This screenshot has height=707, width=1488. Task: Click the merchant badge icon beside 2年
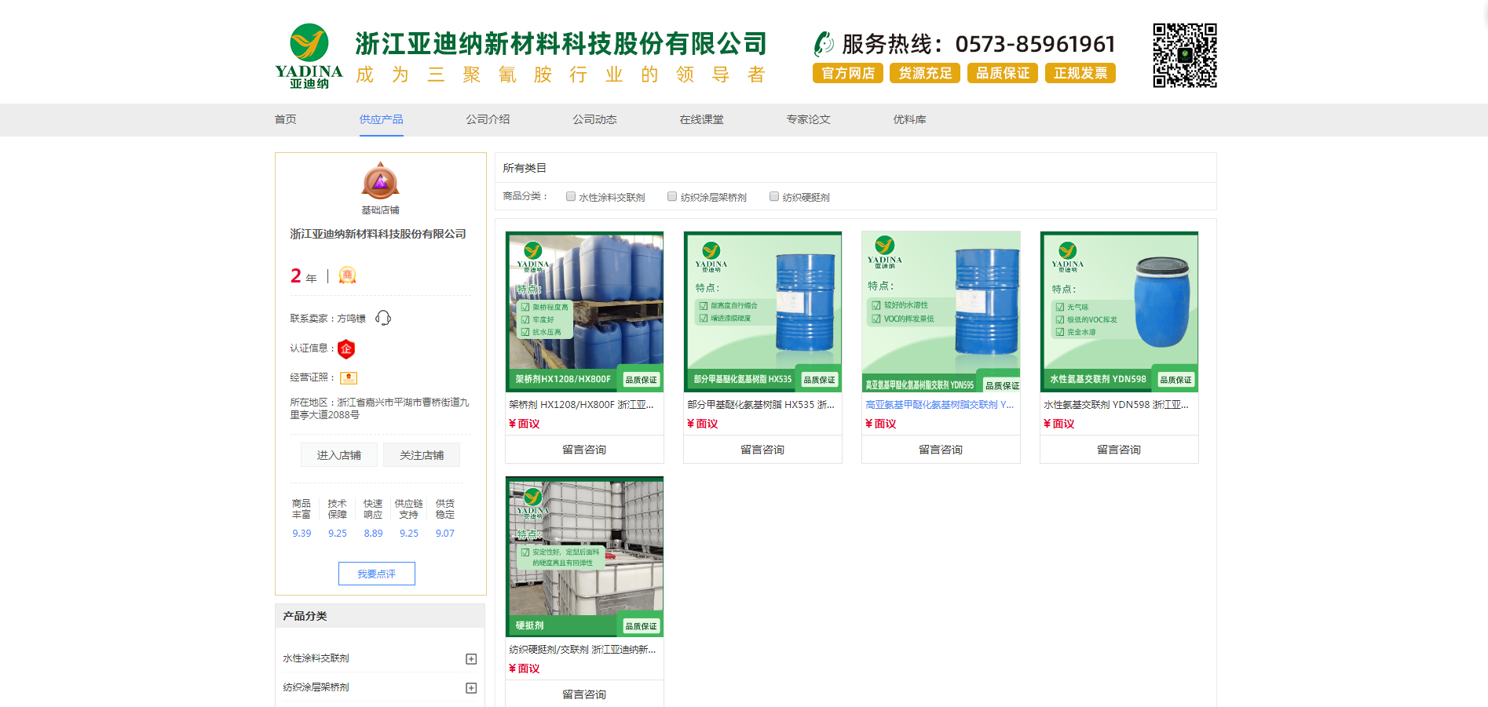pos(347,275)
